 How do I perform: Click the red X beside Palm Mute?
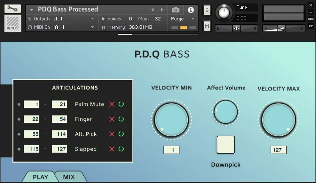pyautogui.click(x=112, y=104)
